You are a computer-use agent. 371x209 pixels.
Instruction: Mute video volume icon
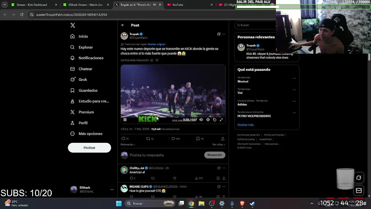pyautogui.click(x=201, y=120)
